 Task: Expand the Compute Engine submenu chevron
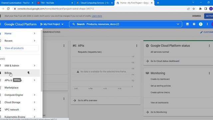(35, 95)
